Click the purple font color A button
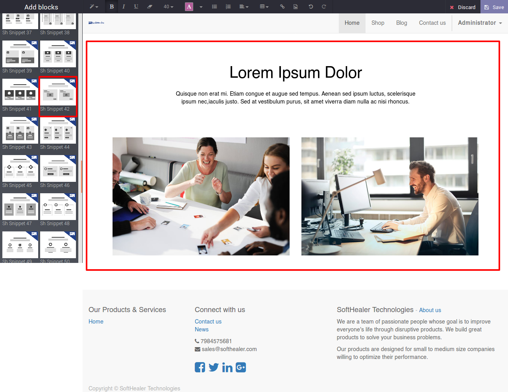The width and height of the screenshot is (508, 392). [x=189, y=7]
